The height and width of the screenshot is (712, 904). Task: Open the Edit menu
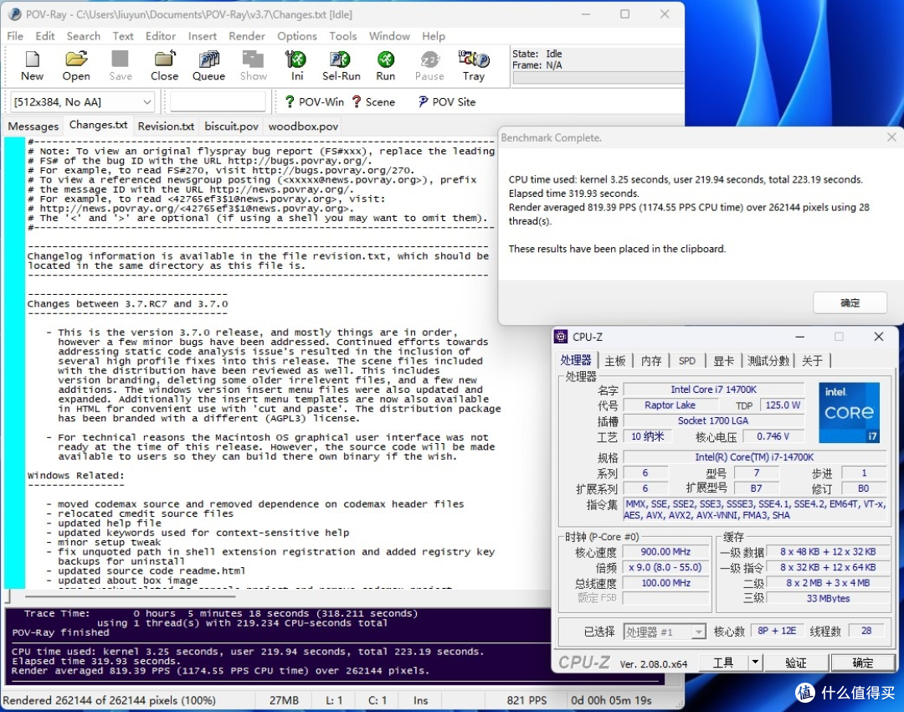point(44,36)
